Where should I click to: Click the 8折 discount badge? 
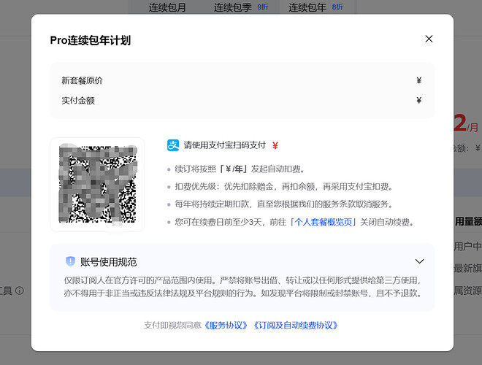click(x=337, y=7)
